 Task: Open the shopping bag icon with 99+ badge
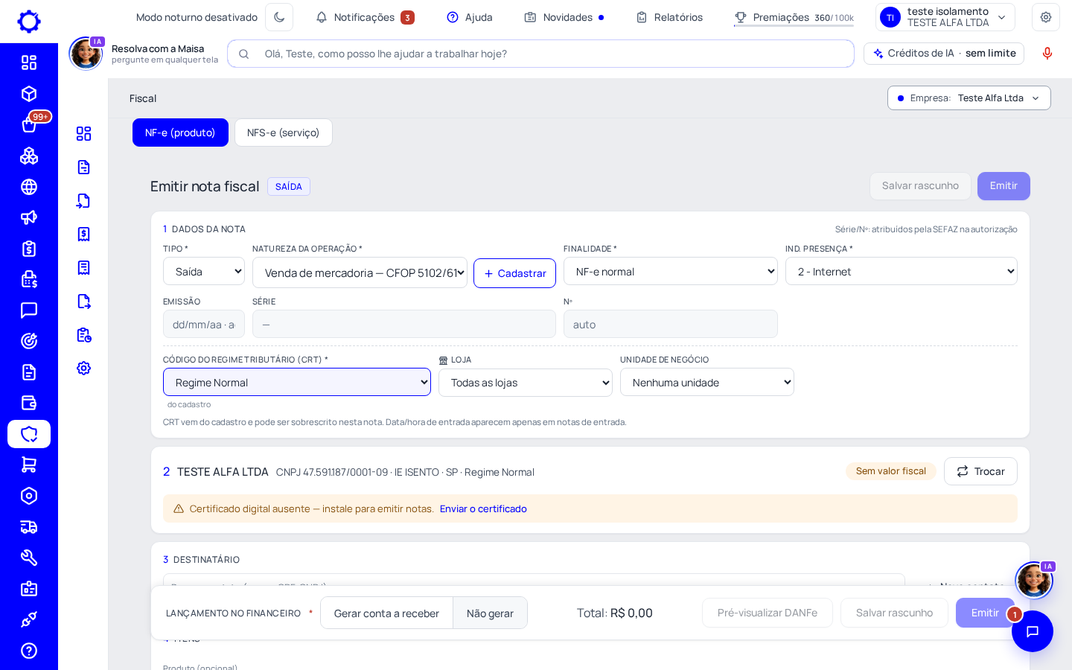29,124
